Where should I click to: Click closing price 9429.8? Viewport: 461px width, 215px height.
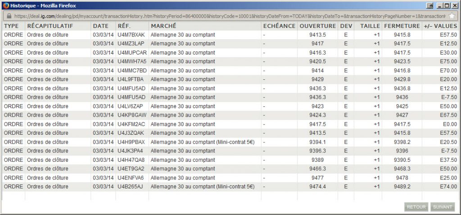(402, 79)
